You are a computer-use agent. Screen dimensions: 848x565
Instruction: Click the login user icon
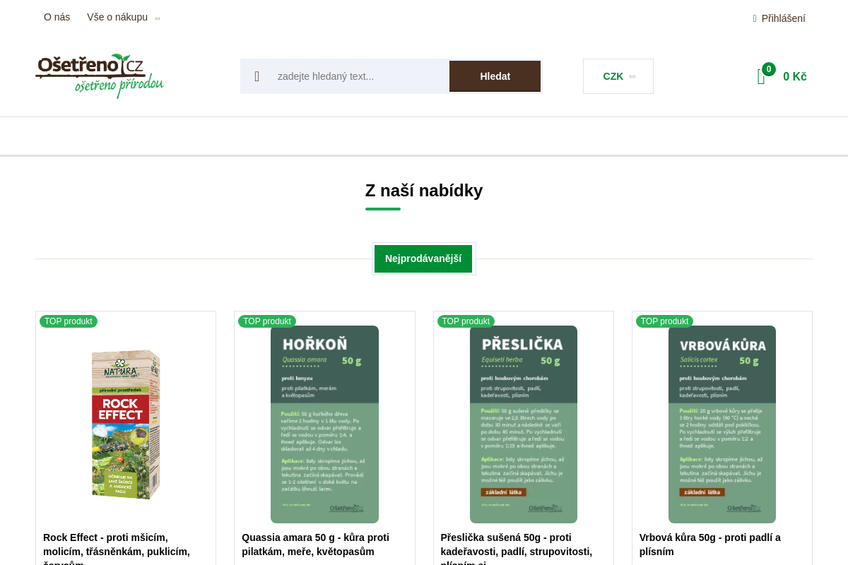pyautogui.click(x=755, y=18)
